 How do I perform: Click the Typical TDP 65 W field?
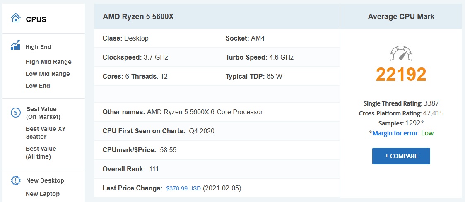254,76
